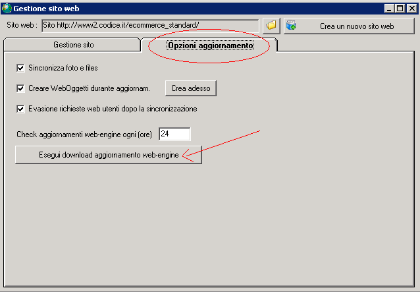Maximize the Gestione sito web window

click(400, 9)
